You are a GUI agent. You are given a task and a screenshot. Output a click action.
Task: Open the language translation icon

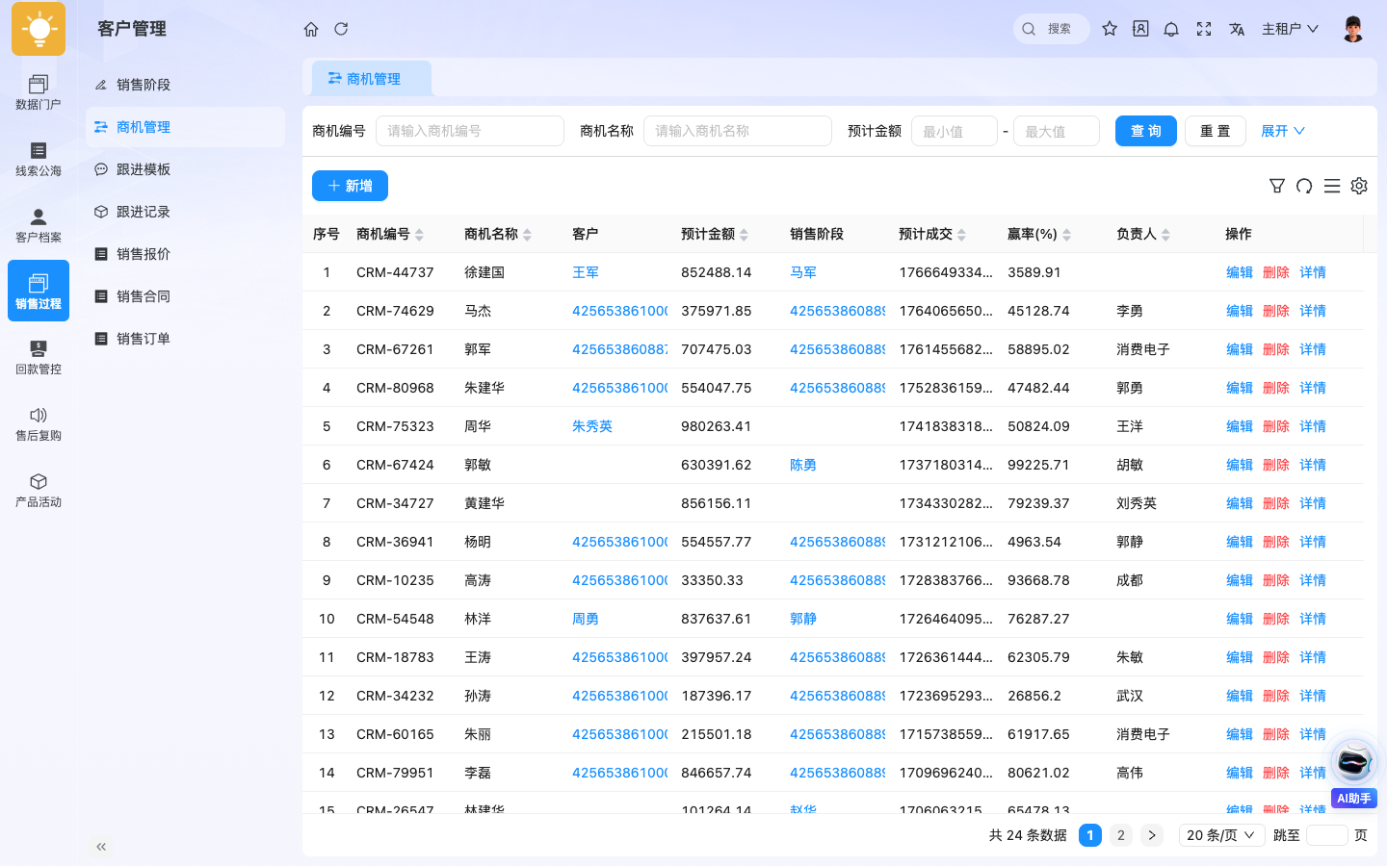1237,29
